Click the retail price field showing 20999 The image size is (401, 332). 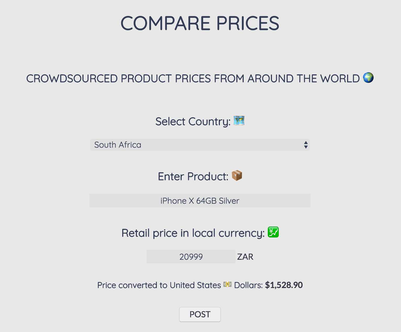coord(191,257)
